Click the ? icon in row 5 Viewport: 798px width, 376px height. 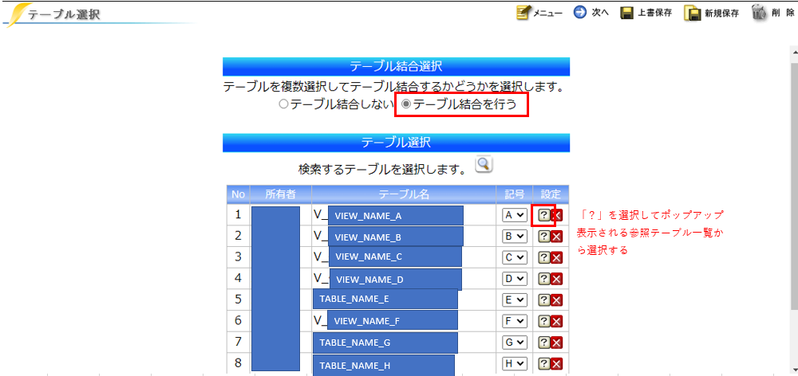coord(543,301)
